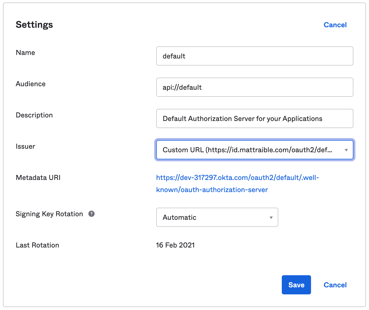Click into the Audience api://default field
The width and height of the screenshot is (369, 310).
(255, 87)
